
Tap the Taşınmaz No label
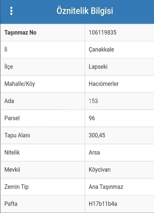click(x=21, y=33)
